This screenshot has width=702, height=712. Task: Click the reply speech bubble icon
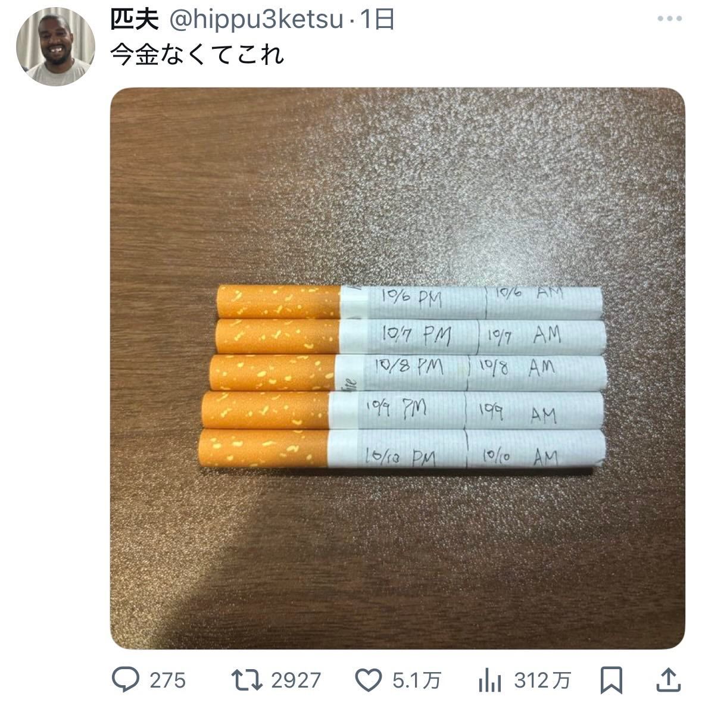pos(126,680)
